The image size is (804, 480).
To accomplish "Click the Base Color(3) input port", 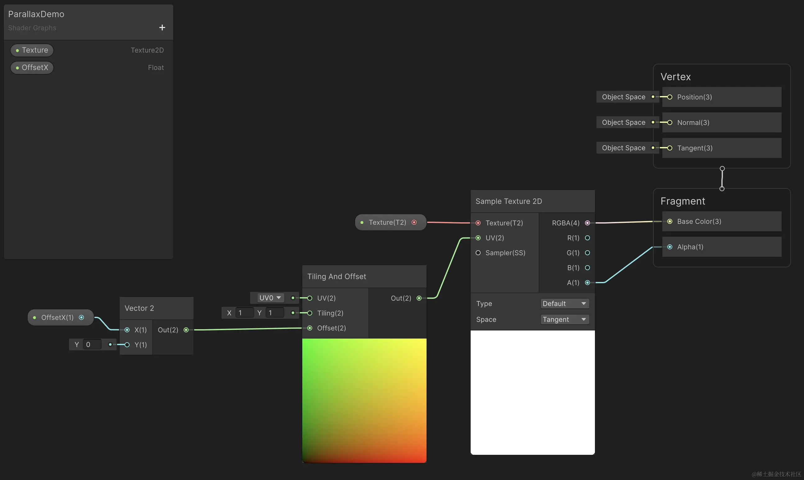I will [x=669, y=222].
